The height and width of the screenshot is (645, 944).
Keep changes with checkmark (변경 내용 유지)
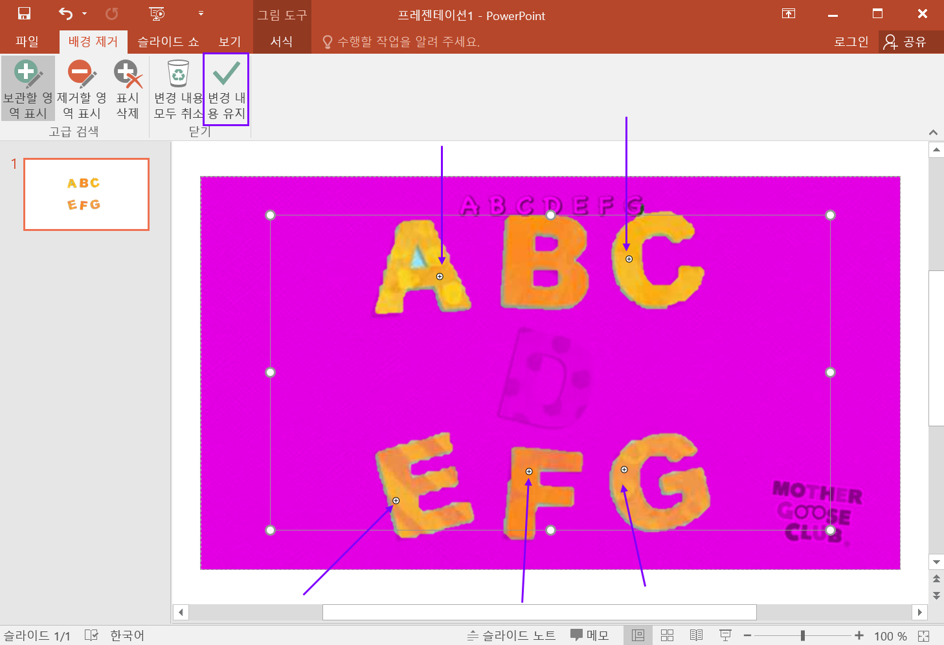coord(226,89)
